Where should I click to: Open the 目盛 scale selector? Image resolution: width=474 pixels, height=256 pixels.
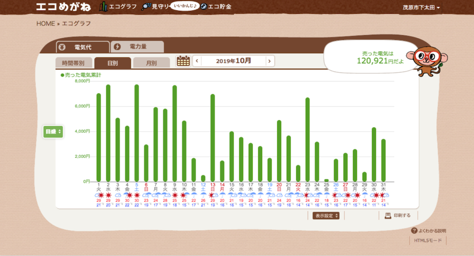pyautogui.click(x=53, y=131)
